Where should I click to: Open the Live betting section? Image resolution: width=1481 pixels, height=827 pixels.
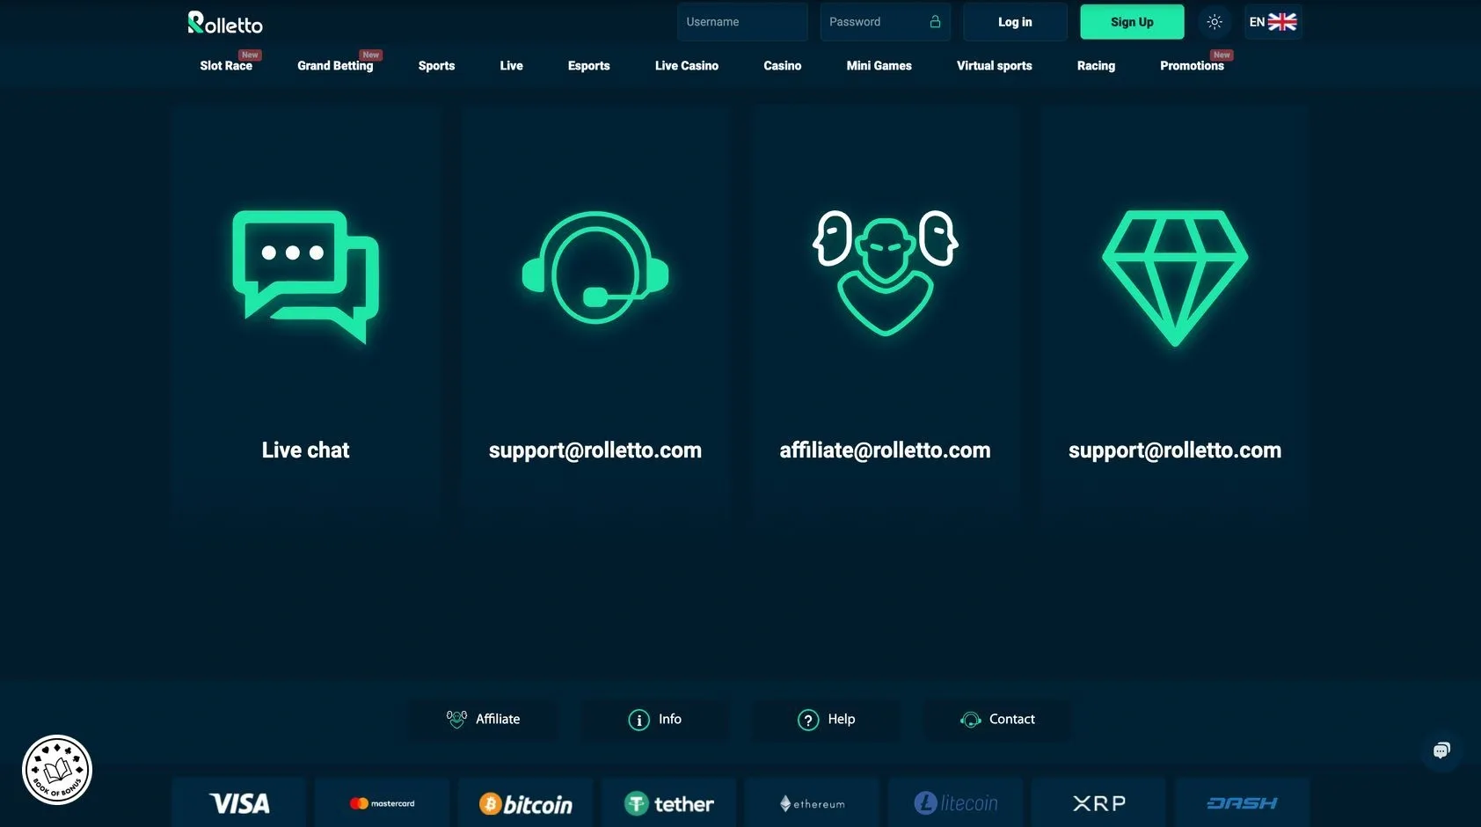point(511,65)
